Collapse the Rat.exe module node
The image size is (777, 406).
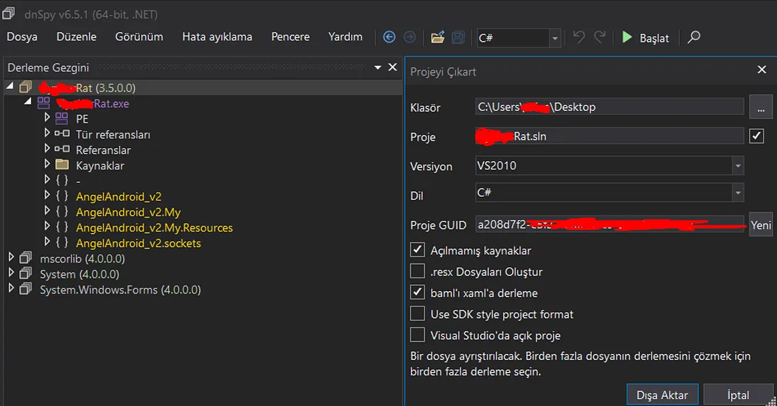(28, 102)
